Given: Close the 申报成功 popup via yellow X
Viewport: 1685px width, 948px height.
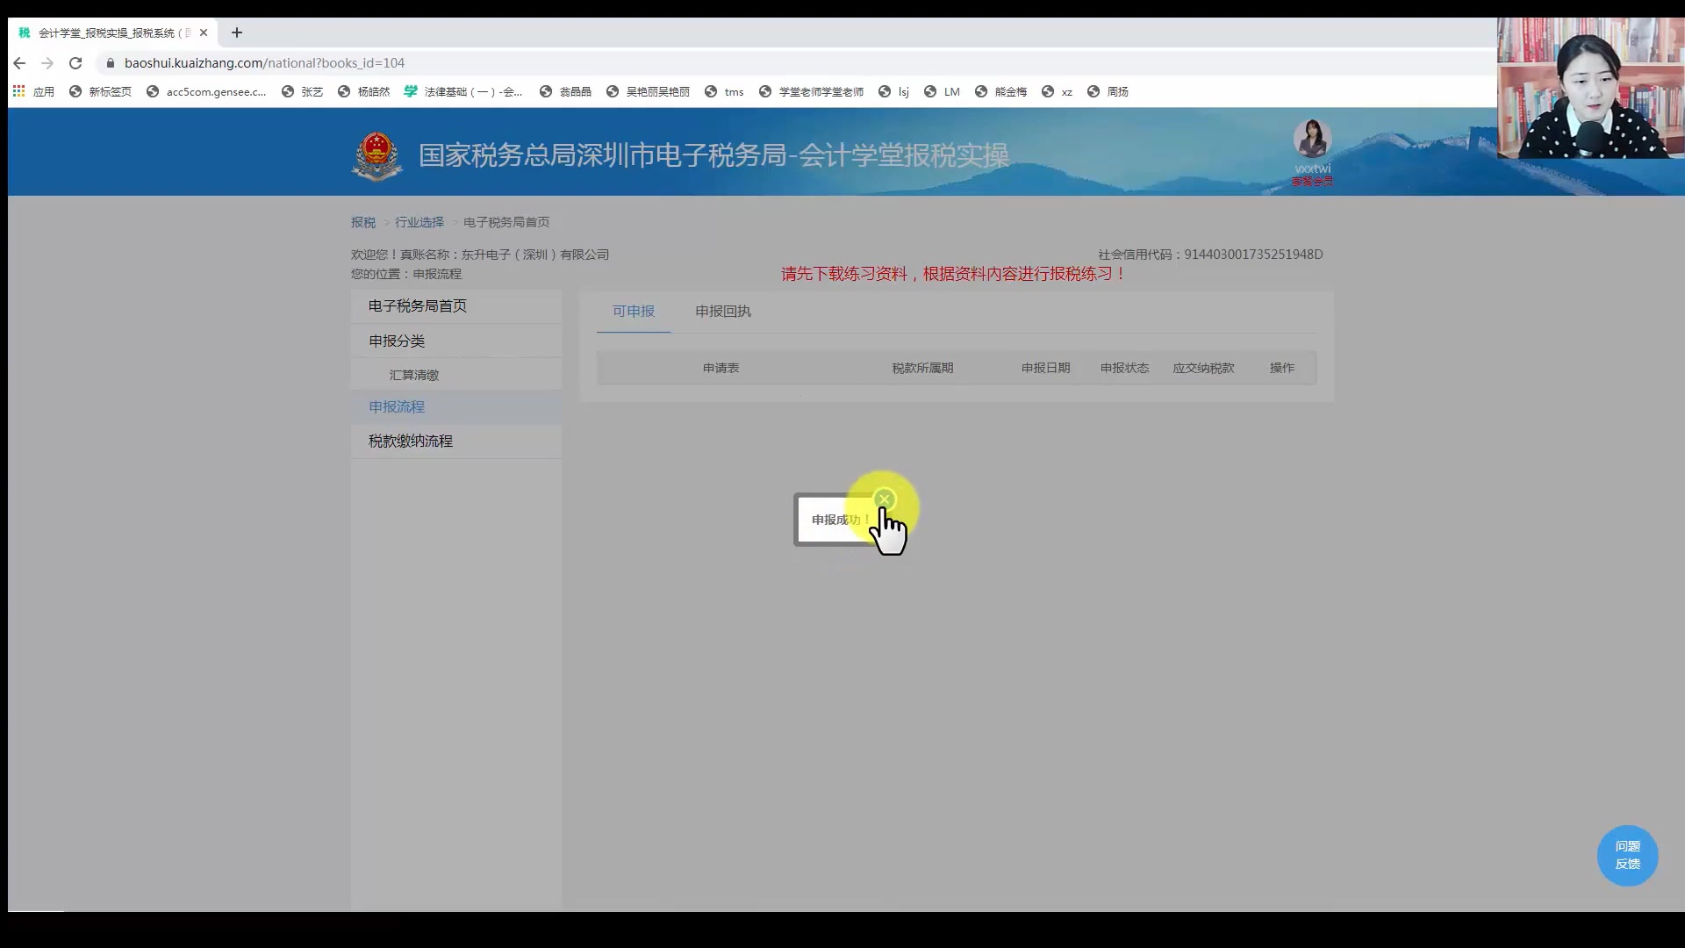Looking at the screenshot, I should click(885, 499).
